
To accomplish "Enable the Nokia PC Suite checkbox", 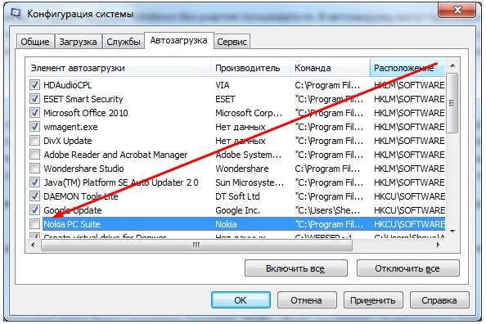I will (x=34, y=224).
